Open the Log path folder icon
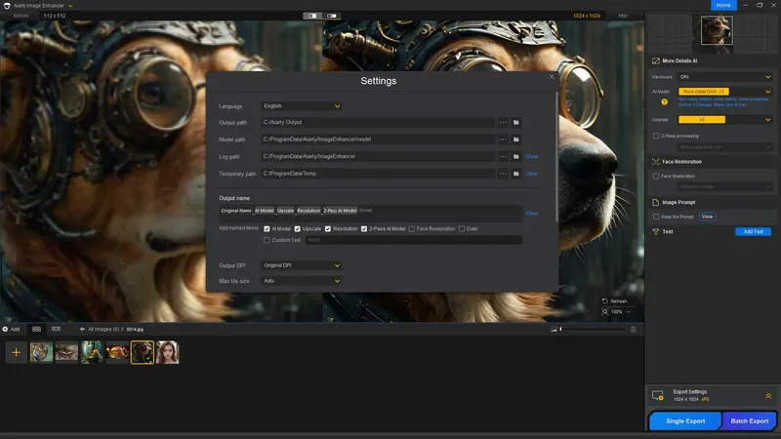 click(516, 156)
